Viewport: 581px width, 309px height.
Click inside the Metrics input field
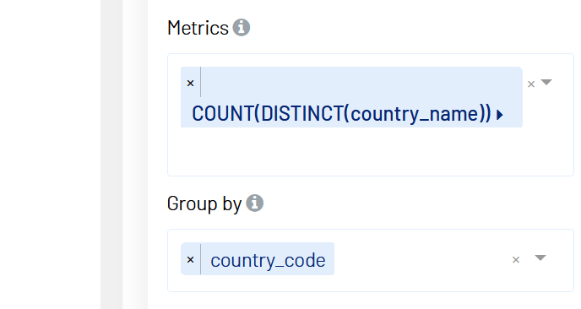371,115
